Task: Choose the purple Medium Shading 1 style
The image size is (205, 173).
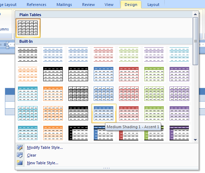Action: [x=179, y=113]
